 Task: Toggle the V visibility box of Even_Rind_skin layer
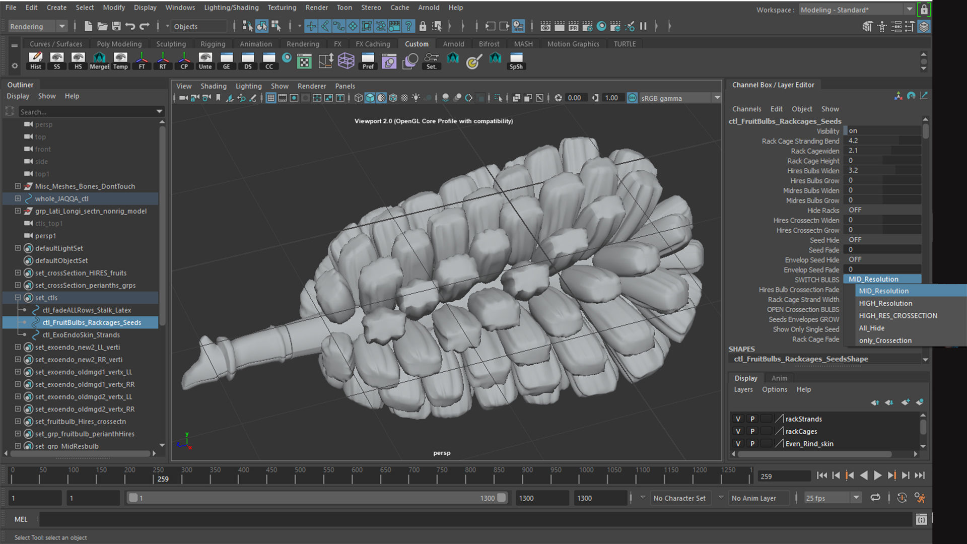pyautogui.click(x=738, y=444)
